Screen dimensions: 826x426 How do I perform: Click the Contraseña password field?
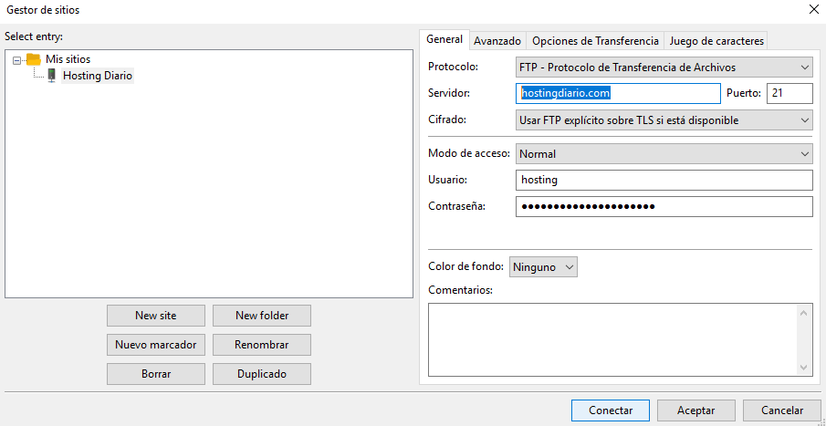click(664, 206)
